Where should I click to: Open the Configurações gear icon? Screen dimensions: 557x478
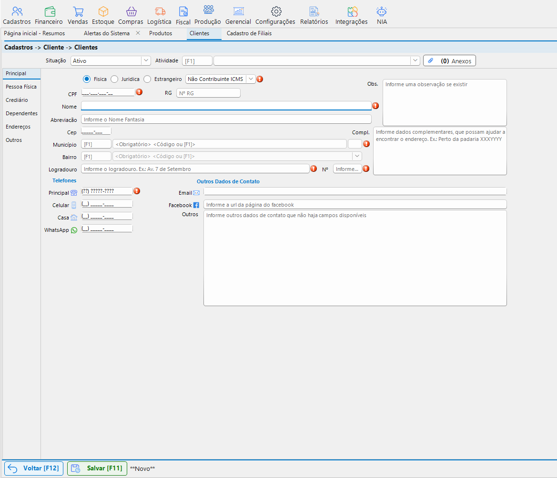(x=276, y=12)
